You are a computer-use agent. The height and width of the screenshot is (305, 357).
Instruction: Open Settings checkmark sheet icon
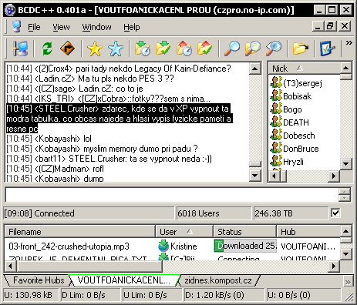[328, 49]
